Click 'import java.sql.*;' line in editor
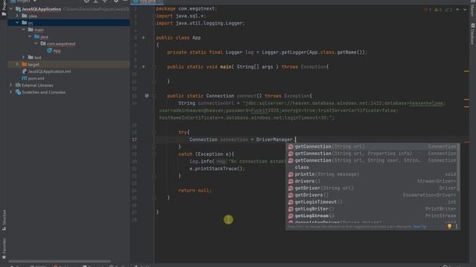Image resolution: width=476 pixels, height=267 pixels. point(181,16)
